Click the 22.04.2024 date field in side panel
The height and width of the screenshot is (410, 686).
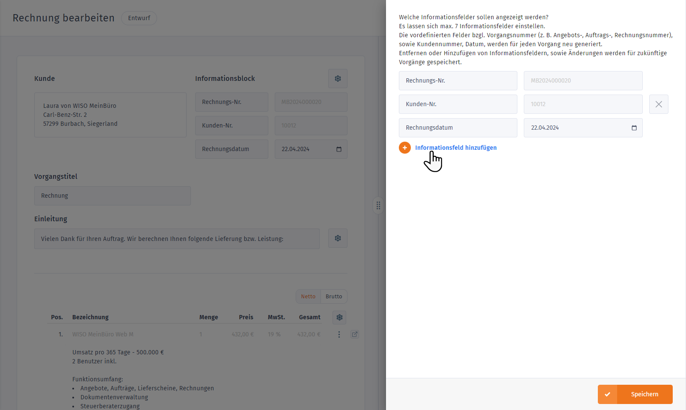click(583, 128)
